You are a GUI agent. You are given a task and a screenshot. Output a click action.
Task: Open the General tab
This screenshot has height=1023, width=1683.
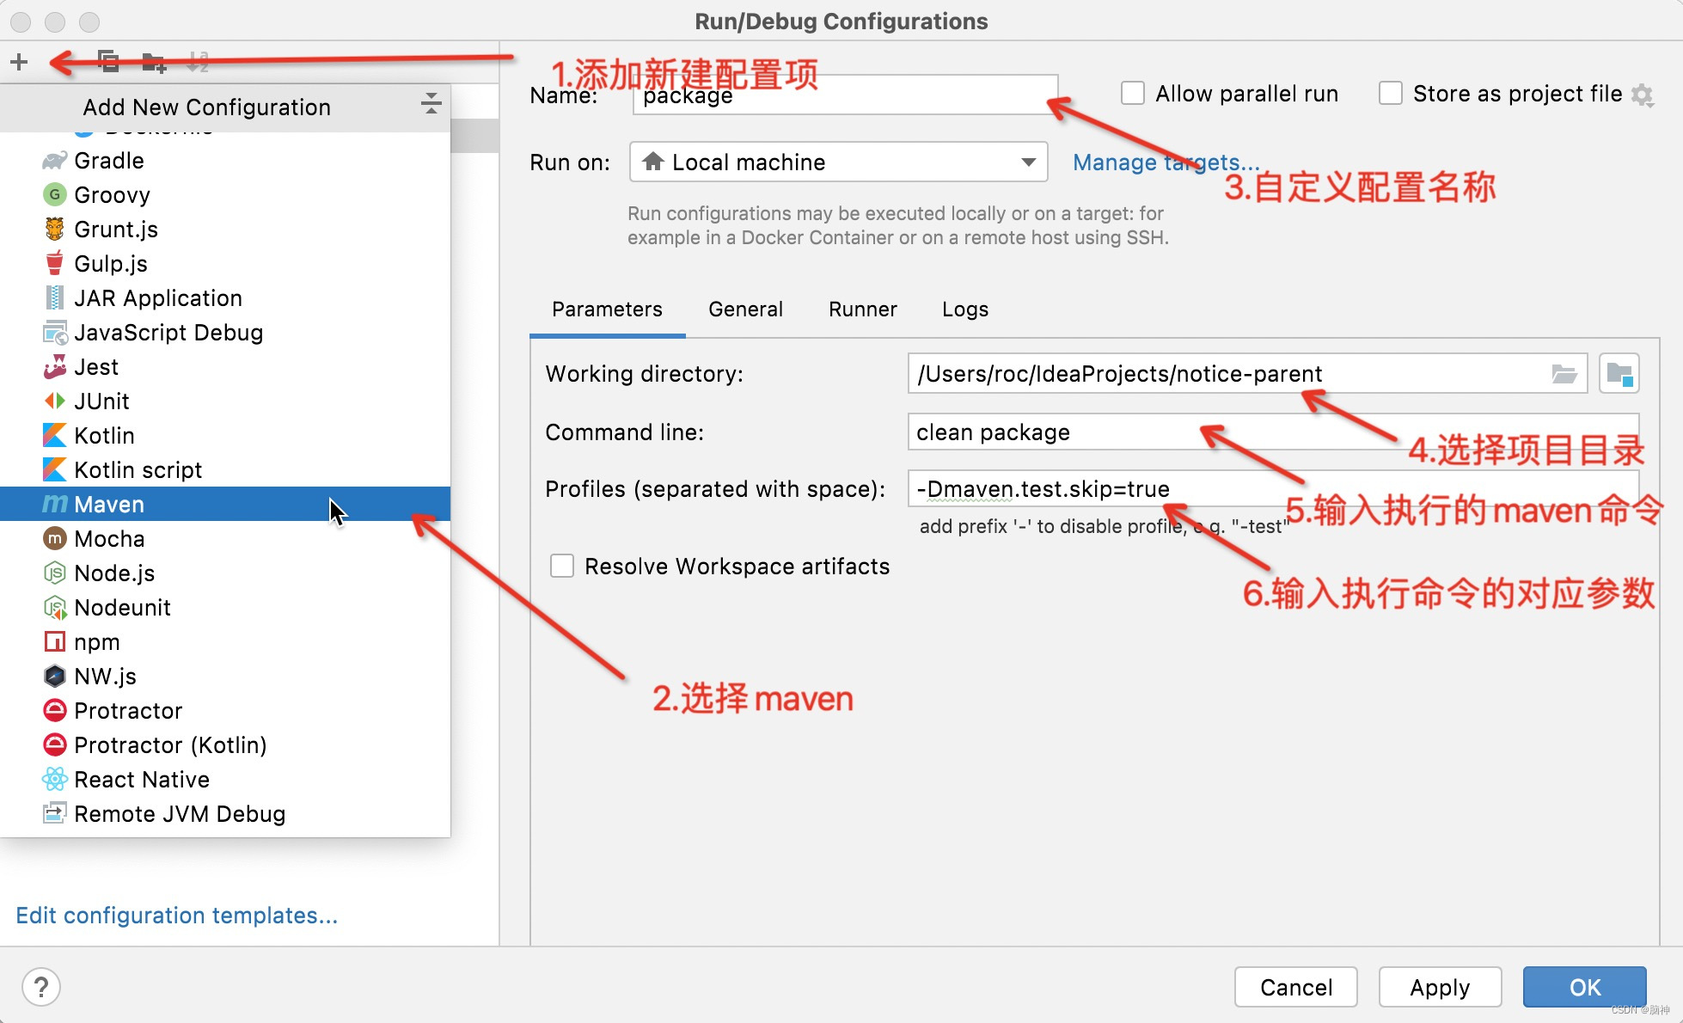[x=745, y=309]
